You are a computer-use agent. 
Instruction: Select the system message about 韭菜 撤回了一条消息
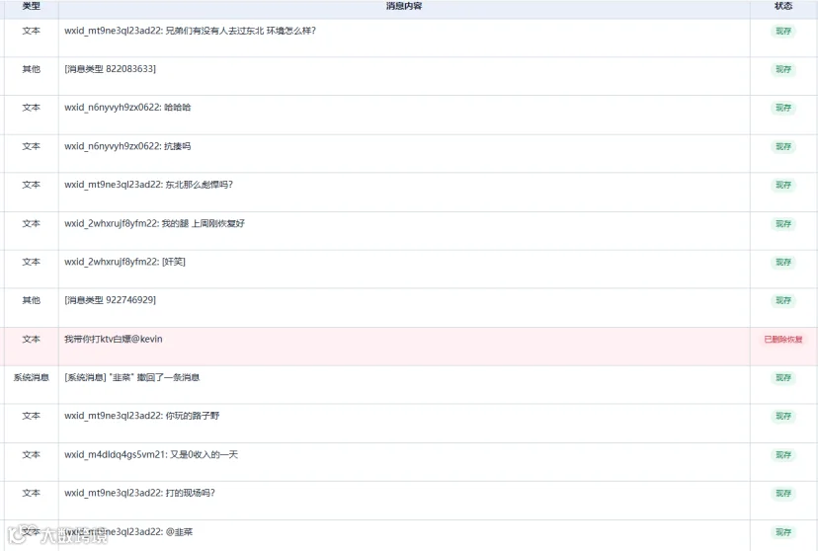tap(132, 377)
